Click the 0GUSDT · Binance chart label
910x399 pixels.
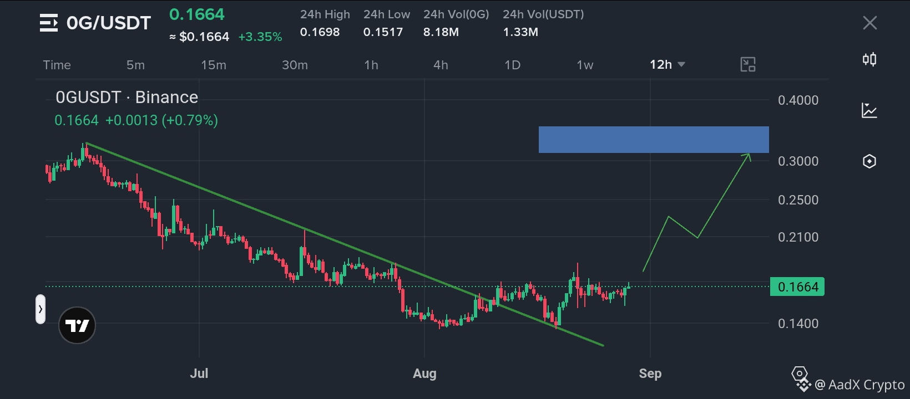tap(127, 98)
